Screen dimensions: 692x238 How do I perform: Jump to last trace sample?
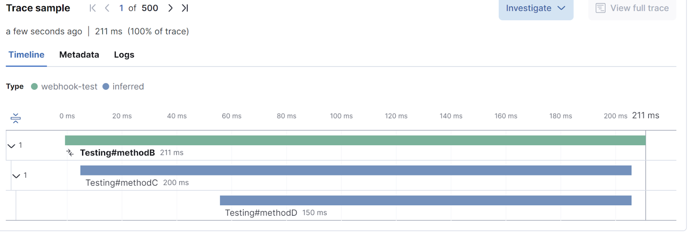tap(185, 8)
